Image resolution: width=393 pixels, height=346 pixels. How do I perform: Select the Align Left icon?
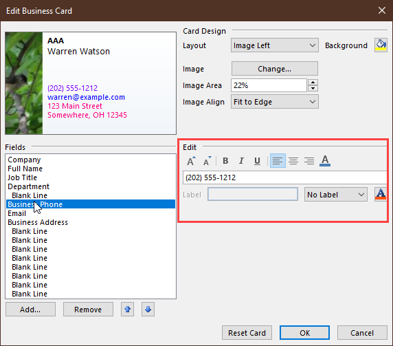[278, 161]
